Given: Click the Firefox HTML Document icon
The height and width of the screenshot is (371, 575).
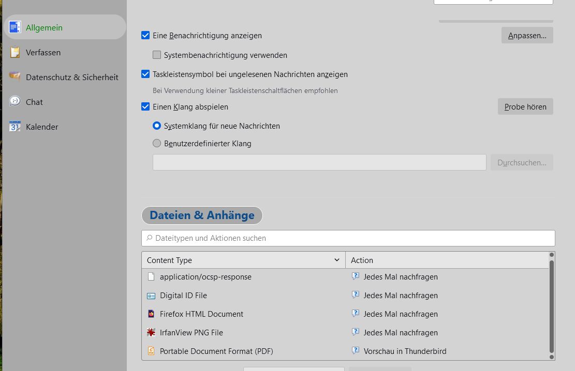Looking at the screenshot, I should tap(151, 314).
